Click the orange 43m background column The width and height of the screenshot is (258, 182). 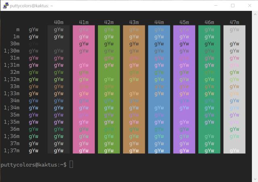(x=134, y=90)
